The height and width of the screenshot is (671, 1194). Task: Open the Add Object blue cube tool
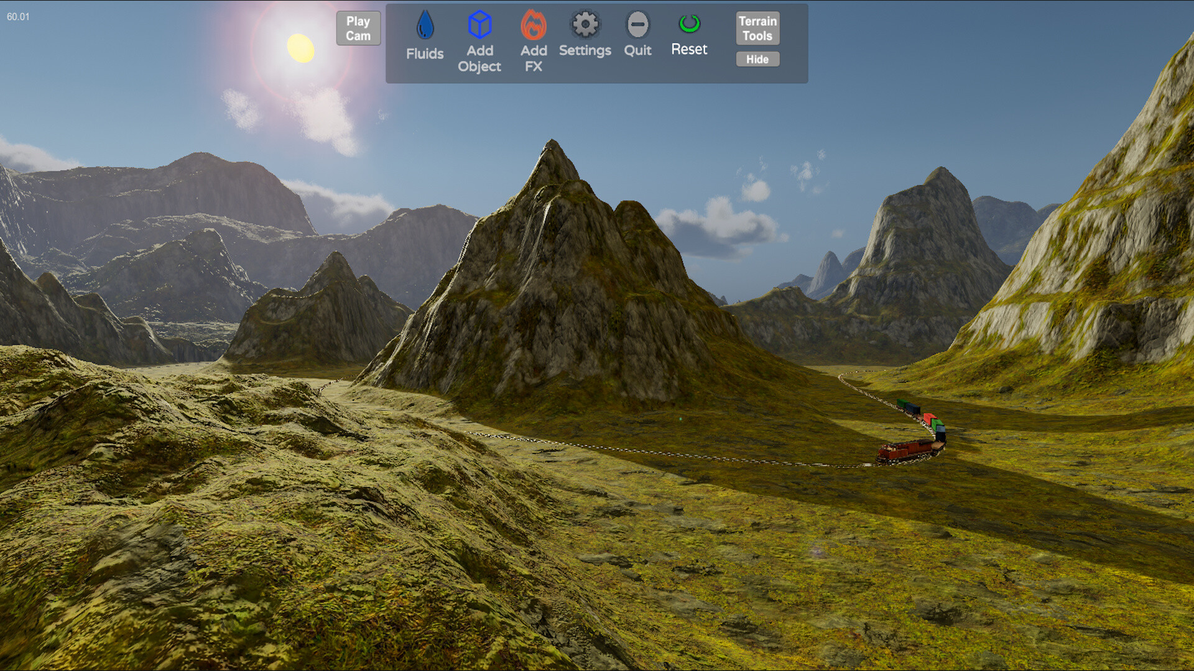coord(479,25)
